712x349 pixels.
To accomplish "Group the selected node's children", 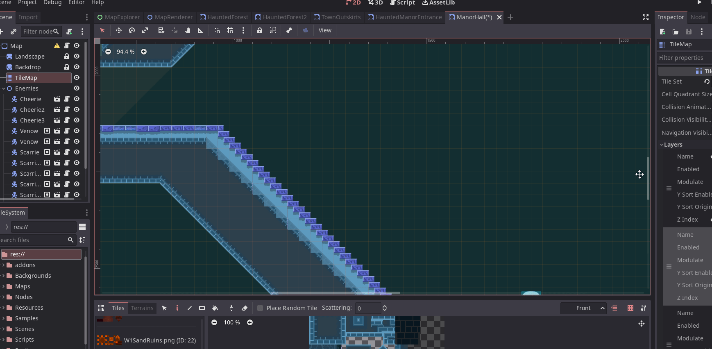I will pyautogui.click(x=273, y=30).
